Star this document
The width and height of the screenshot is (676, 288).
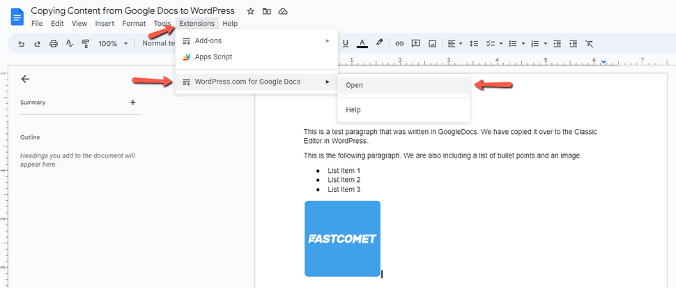coord(250,11)
